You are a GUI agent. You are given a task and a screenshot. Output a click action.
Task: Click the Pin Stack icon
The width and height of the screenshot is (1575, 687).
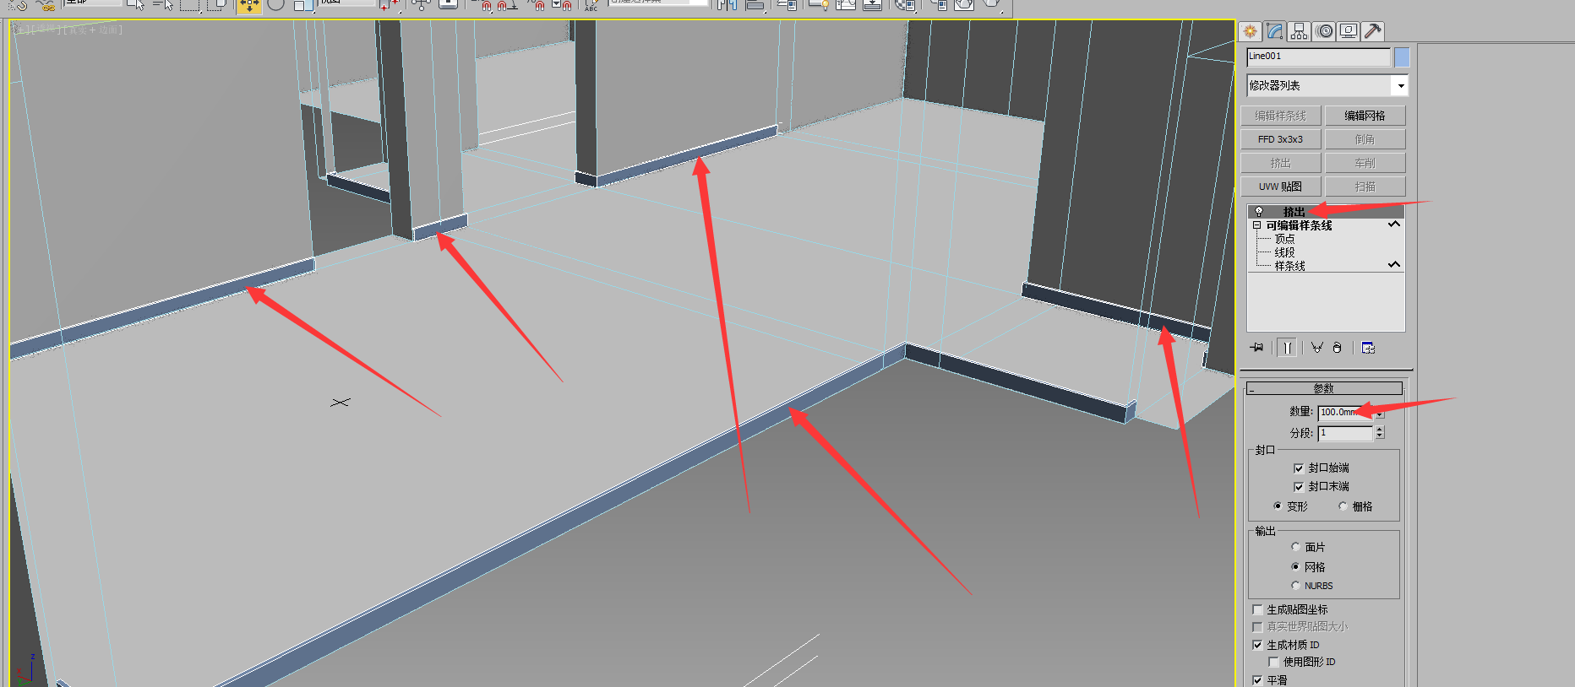1257,348
